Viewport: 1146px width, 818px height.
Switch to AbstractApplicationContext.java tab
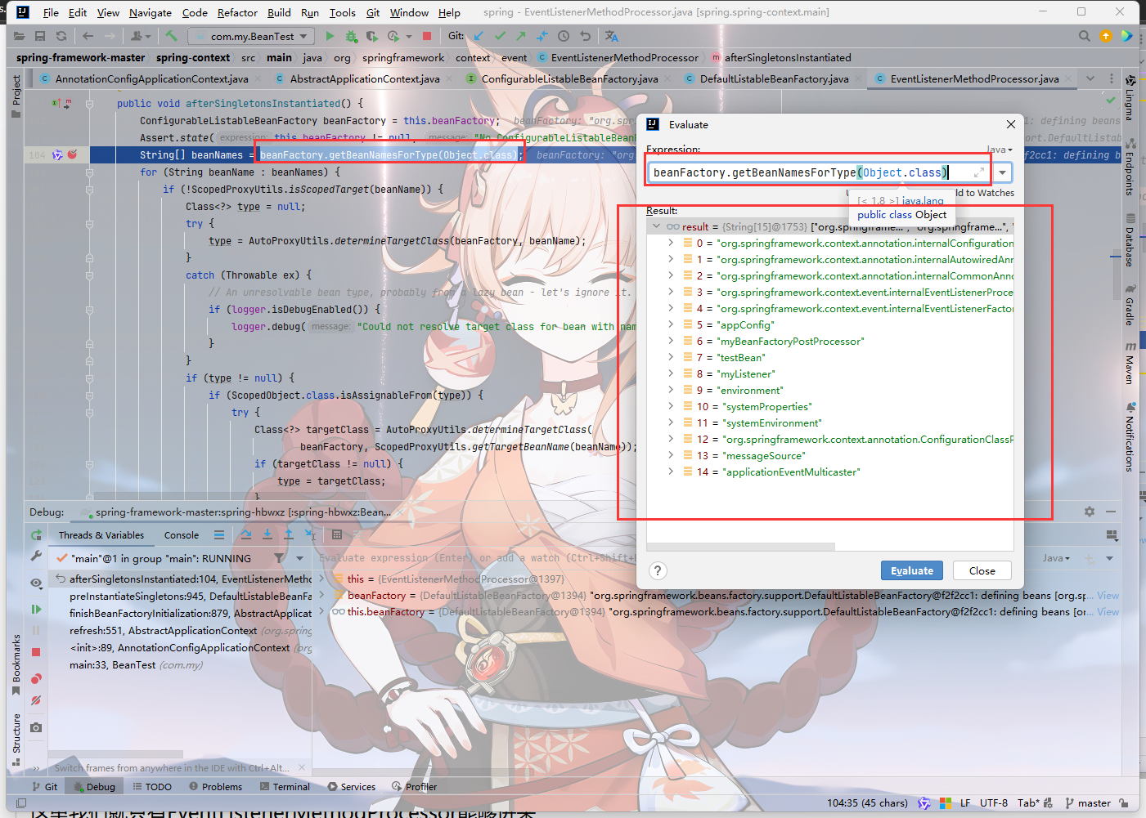pyautogui.click(x=365, y=78)
